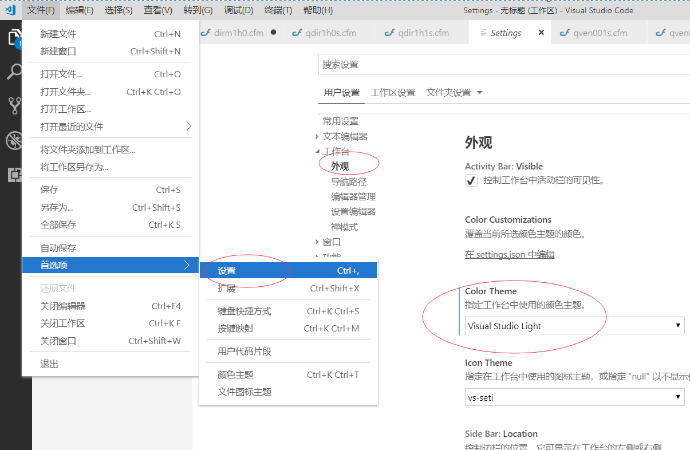Viewport: 690px width, 450px height.
Task: Select 设置 in preferences submenu
Action: (288, 271)
